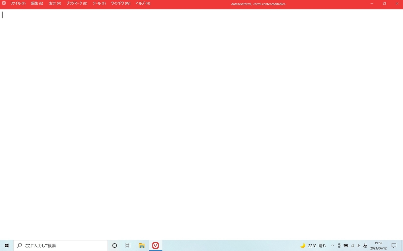Click the 22°C 晴れ weather widget
The width and height of the screenshot is (403, 251).
(x=314, y=245)
